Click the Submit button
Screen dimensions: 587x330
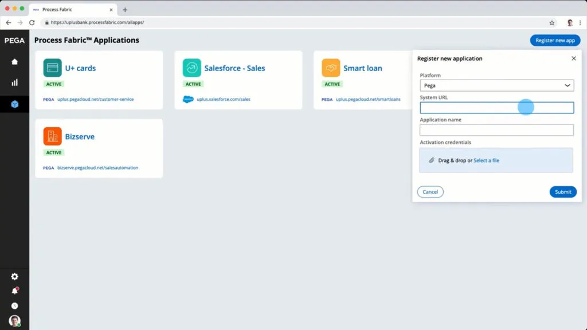[563, 192]
